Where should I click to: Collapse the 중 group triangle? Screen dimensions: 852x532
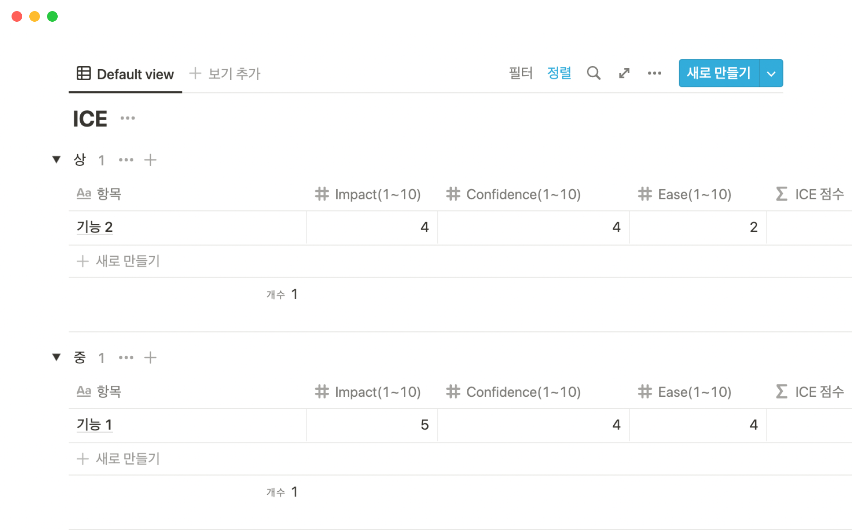point(56,357)
